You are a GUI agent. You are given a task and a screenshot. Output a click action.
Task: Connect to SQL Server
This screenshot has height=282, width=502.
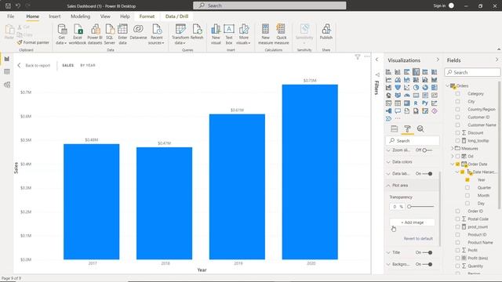[x=110, y=34]
